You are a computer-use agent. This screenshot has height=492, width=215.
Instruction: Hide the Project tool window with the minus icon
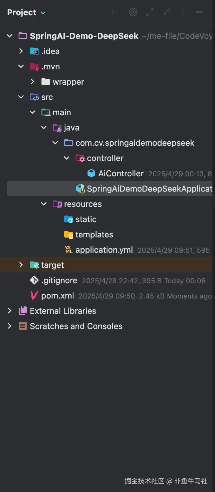[x=199, y=12]
